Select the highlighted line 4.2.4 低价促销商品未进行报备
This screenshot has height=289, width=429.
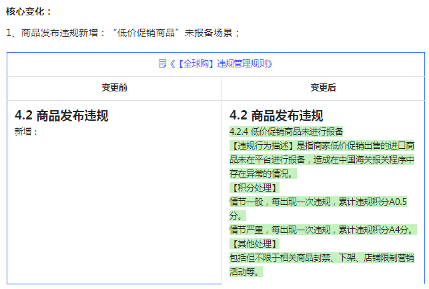click(x=286, y=131)
